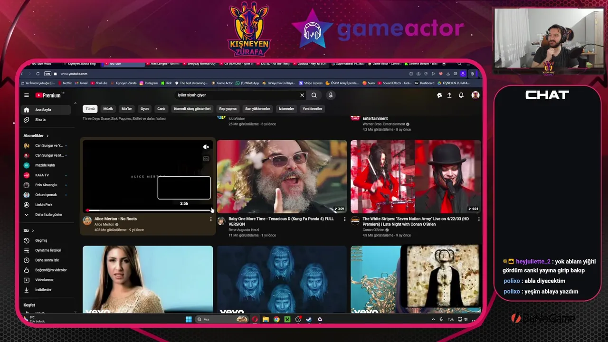Open Game Actor bookmark
Image resolution: width=608 pixels, height=342 pixels.
click(222, 83)
